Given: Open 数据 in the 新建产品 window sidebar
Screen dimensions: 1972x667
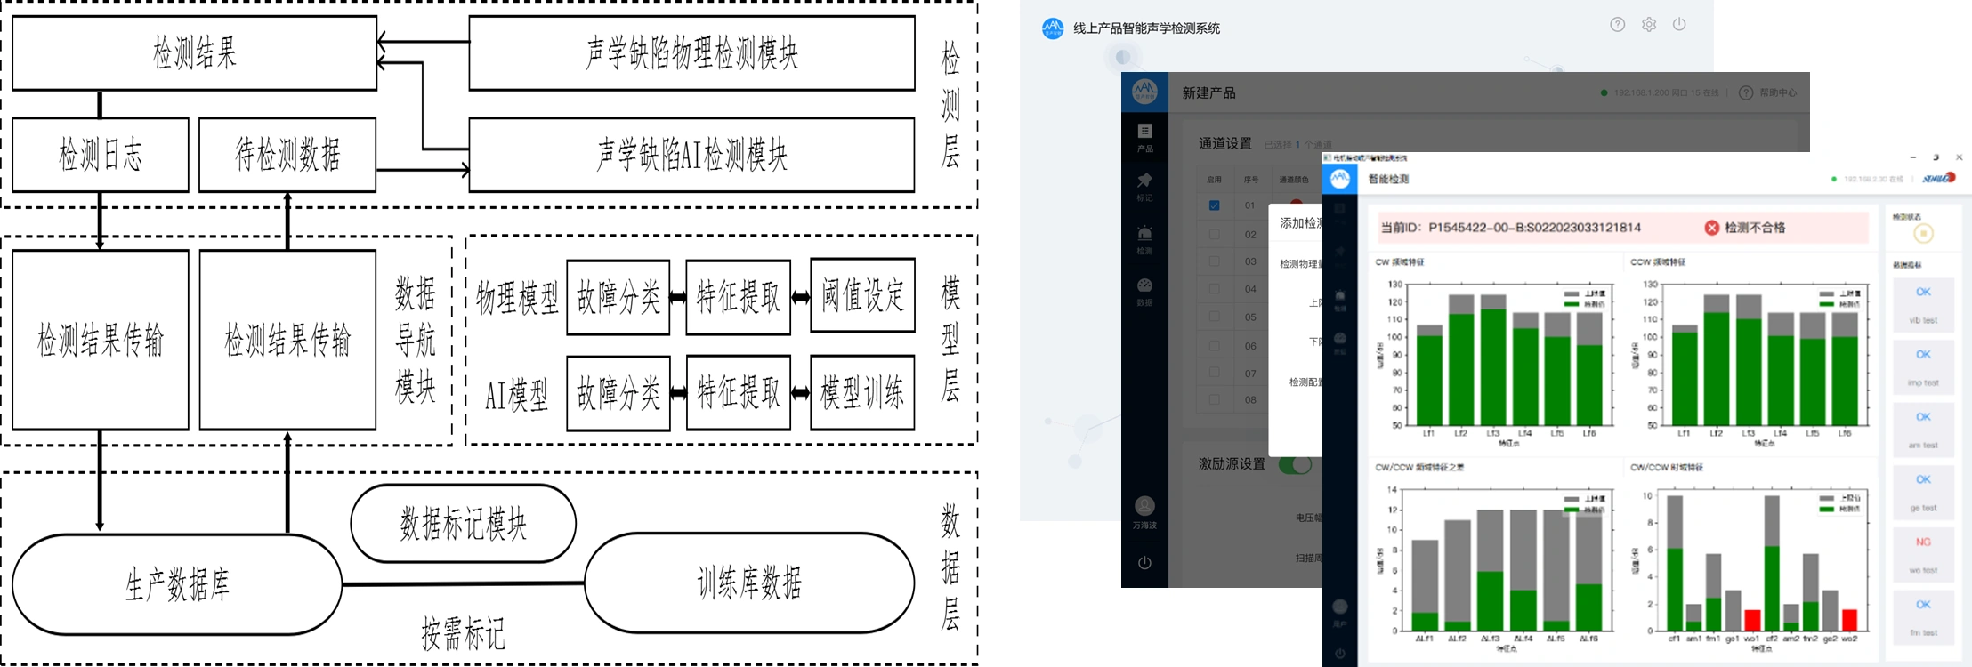Looking at the screenshot, I should [1144, 292].
